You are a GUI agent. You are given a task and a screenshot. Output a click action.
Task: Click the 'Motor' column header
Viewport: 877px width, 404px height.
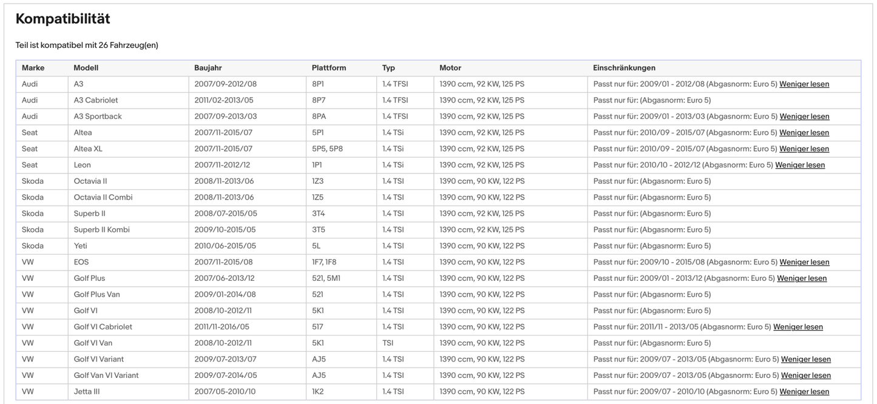click(450, 68)
